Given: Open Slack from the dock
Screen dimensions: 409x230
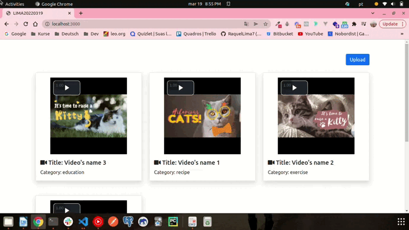Looking at the screenshot, I should click(68, 222).
